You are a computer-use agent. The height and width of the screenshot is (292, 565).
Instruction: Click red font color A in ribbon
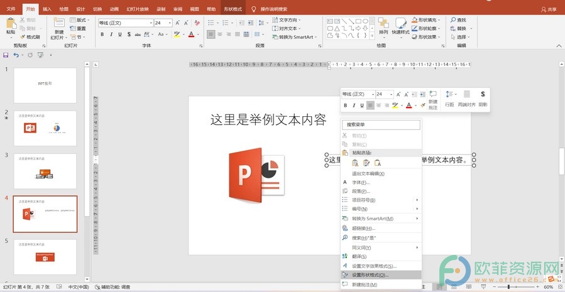pyautogui.click(x=191, y=34)
